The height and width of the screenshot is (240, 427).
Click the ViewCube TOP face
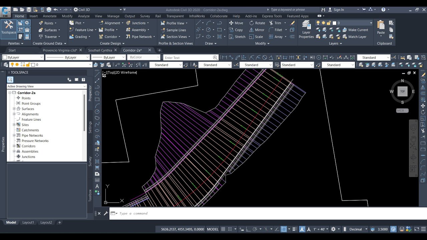[402, 91]
